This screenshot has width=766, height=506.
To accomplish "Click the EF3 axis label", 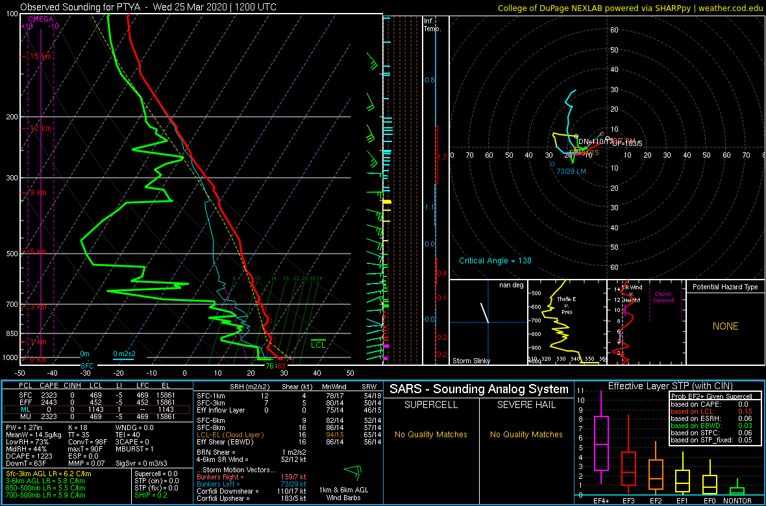I will (x=629, y=500).
